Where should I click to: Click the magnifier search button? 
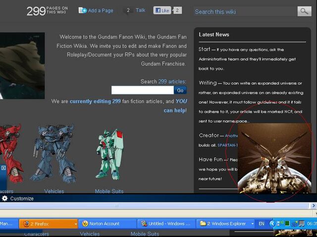tap(304, 11)
